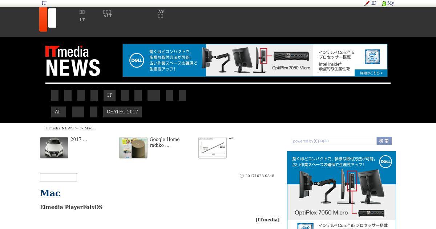Click the 検索 search button
Screen dimensions: 436x229
[384, 141]
